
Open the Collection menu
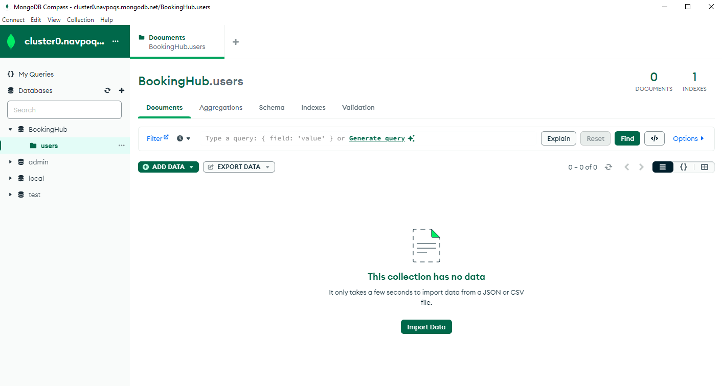[x=80, y=20]
